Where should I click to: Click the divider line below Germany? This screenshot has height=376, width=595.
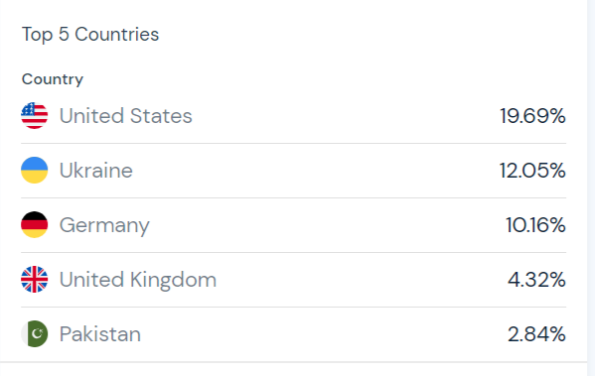[x=293, y=252]
